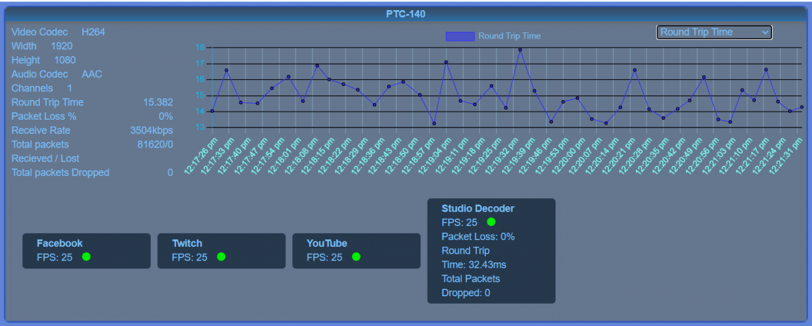Click the highest data point on the chart
This screenshot has height=326, width=812.
(520, 49)
